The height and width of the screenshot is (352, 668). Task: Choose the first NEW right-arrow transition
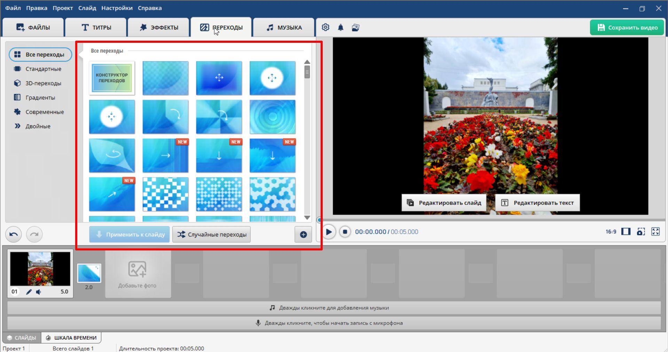pyautogui.click(x=165, y=155)
